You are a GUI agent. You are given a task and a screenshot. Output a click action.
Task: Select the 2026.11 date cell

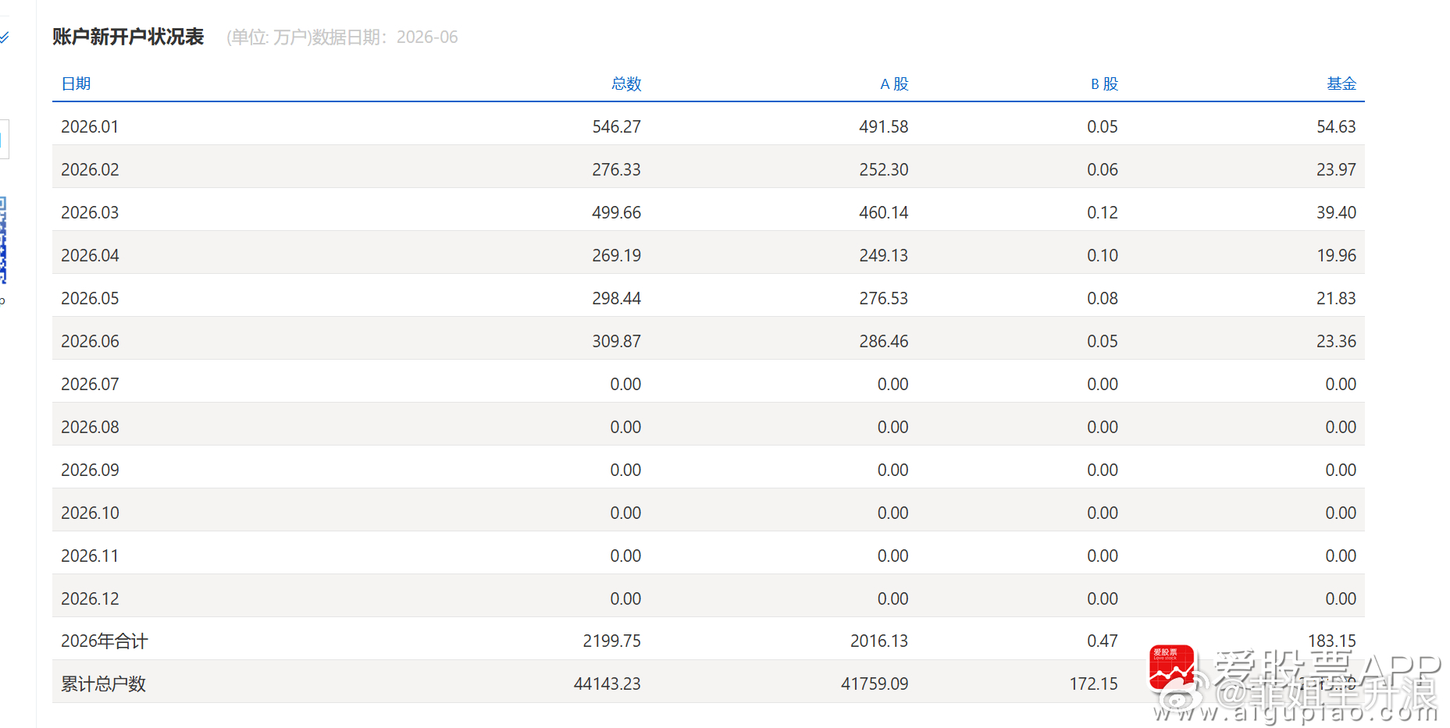90,556
